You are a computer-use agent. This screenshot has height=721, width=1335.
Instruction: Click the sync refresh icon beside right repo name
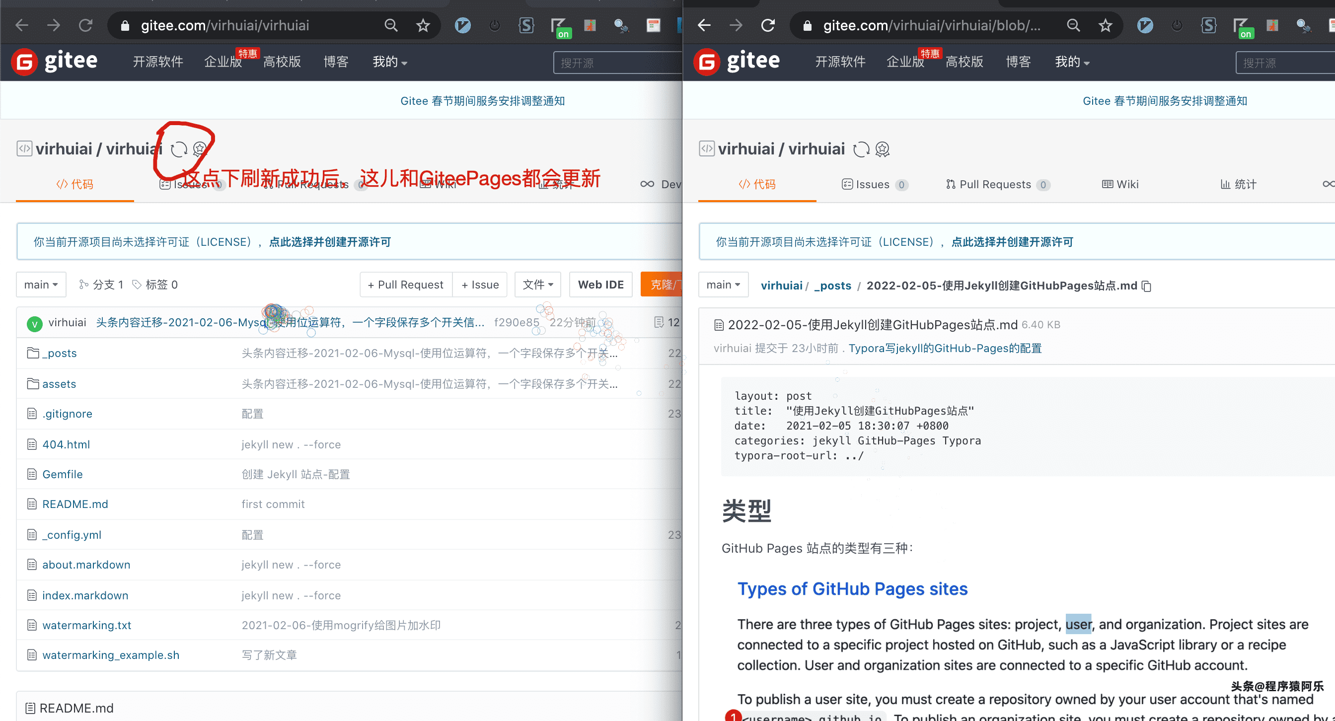pos(861,149)
